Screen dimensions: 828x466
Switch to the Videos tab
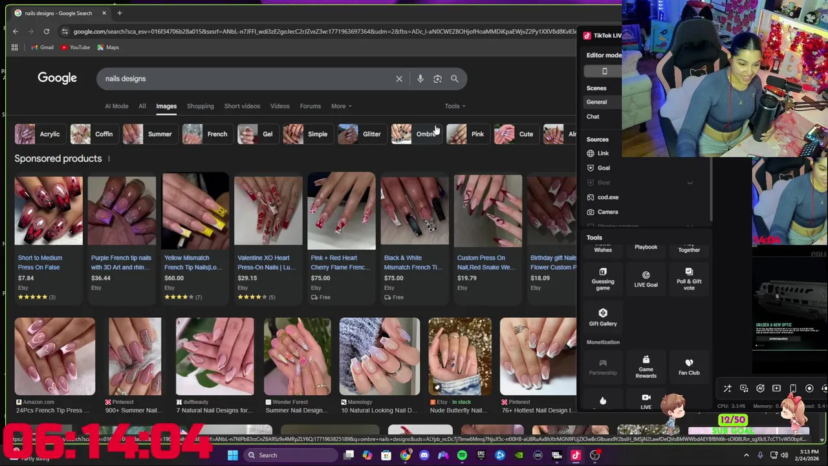pos(280,106)
